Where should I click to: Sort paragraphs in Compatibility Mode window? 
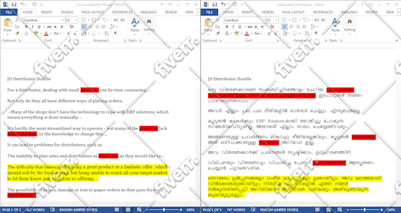[107, 34]
